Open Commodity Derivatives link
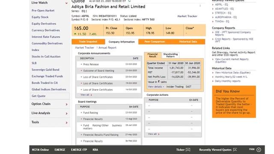Screen dimensions: 274x154 pyautogui.click(x=47, y=43)
